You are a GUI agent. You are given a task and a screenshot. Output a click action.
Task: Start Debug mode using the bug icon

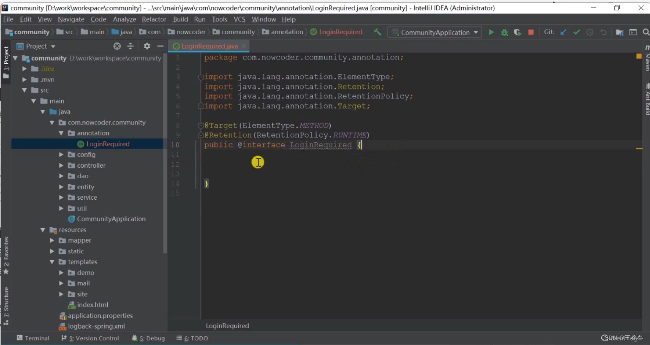pos(504,32)
